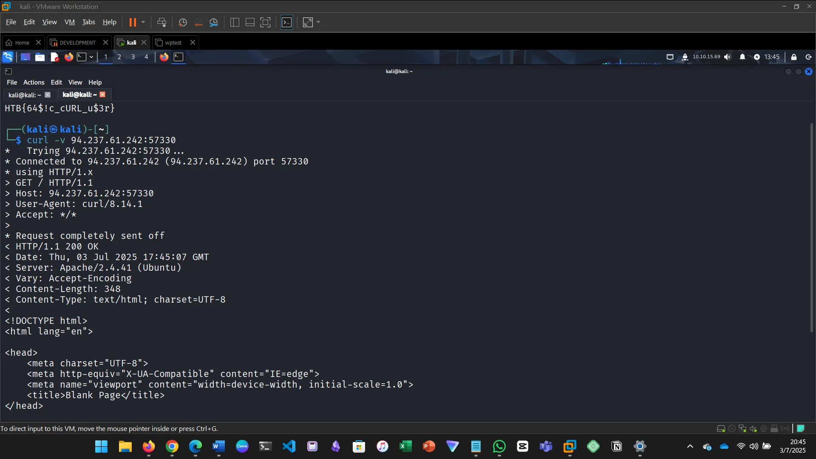Enter full screen mode
The height and width of the screenshot is (459, 816).
265,22
